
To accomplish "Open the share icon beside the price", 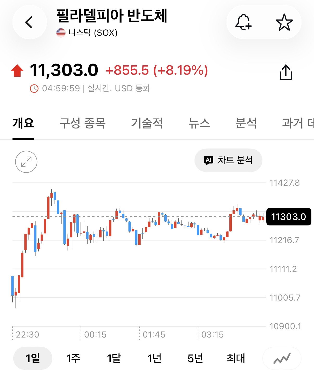I will pyautogui.click(x=286, y=72).
